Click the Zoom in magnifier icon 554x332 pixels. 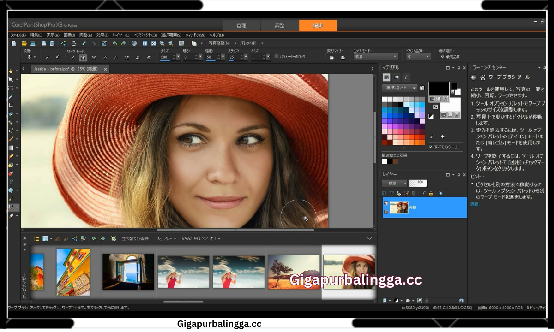171,43
